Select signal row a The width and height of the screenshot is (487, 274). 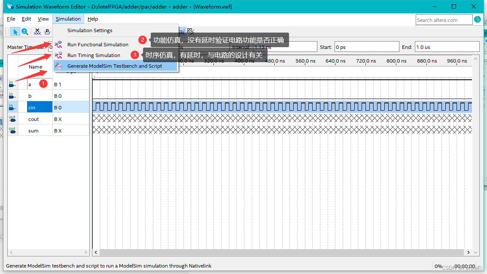(x=49, y=84)
